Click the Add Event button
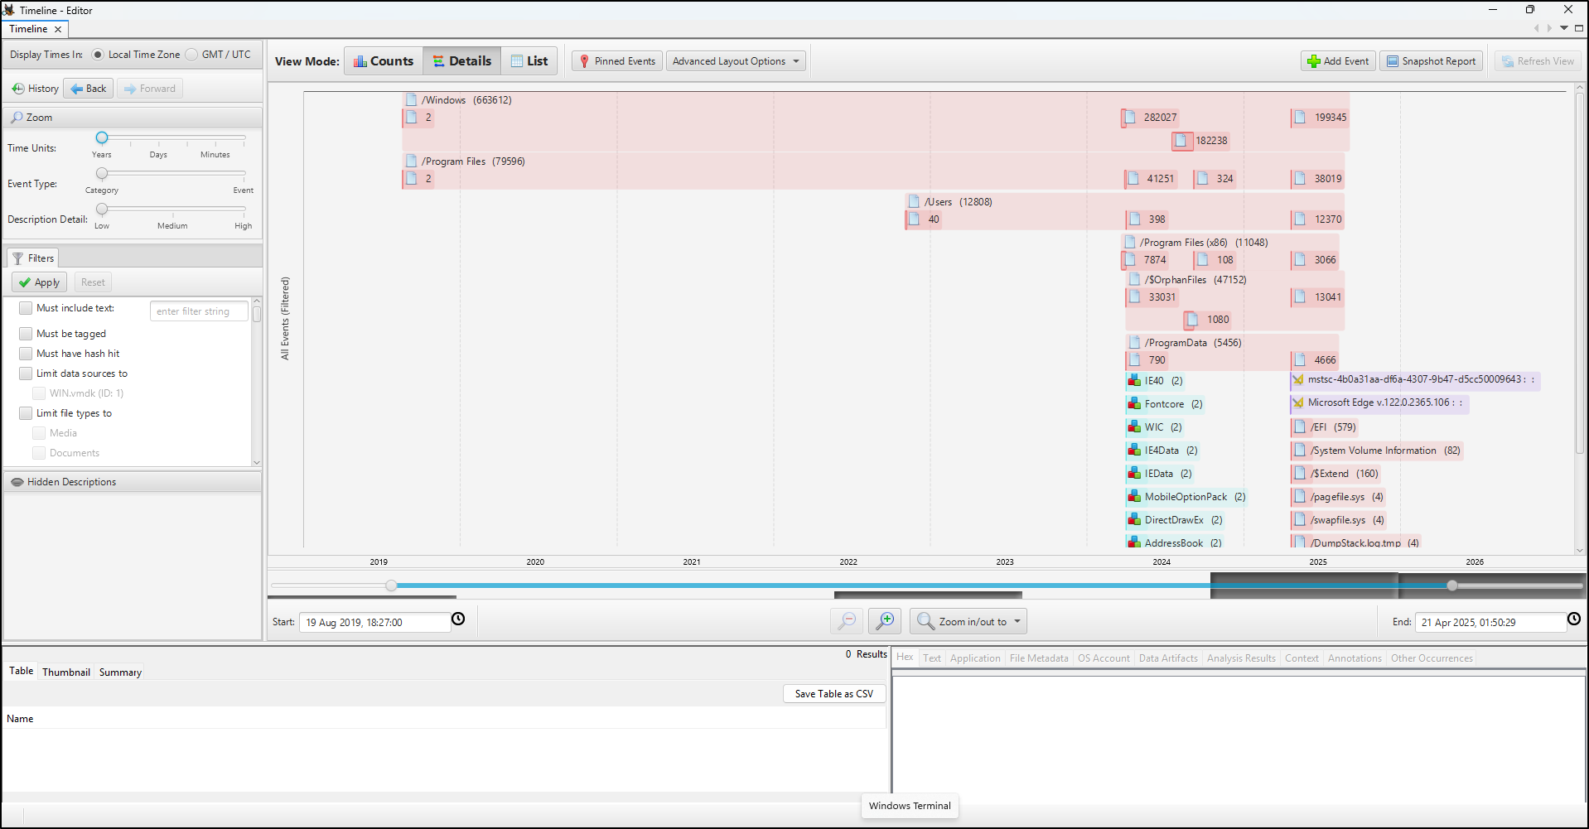 point(1338,61)
